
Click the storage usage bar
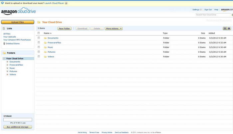[x=18, y=120]
